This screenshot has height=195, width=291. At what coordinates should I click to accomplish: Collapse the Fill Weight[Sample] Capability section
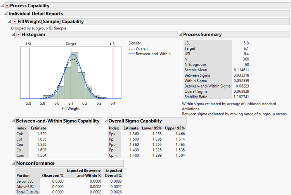pyautogui.click(x=10, y=22)
